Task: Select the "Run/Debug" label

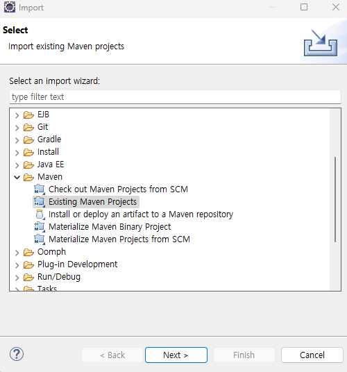Action: click(59, 277)
